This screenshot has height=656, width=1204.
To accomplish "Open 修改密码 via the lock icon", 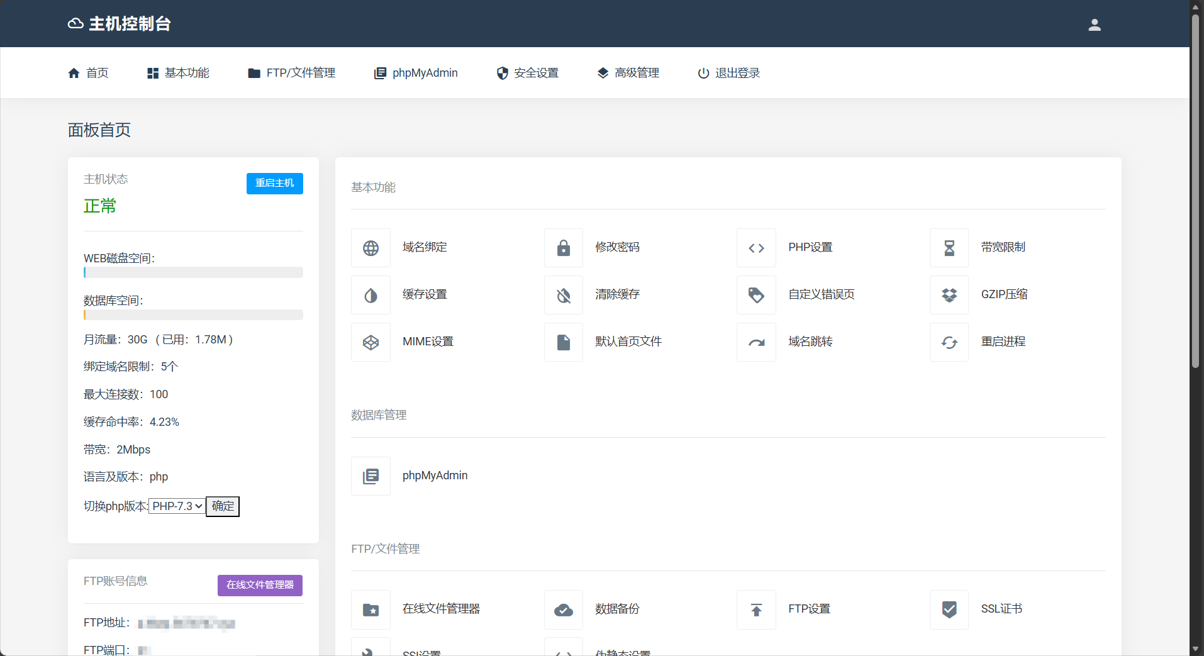I will pos(564,248).
